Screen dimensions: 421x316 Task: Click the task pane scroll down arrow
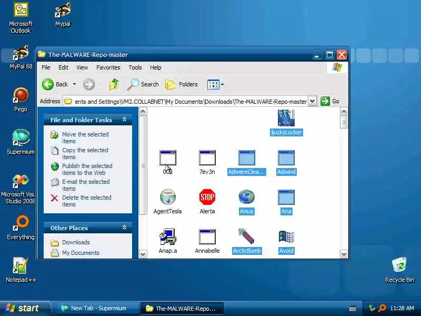click(143, 254)
